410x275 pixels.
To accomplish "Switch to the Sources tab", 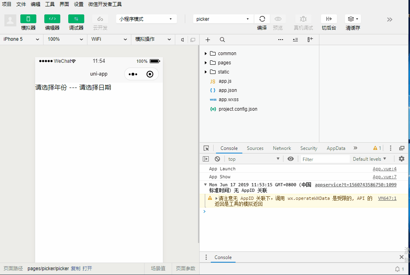I will pos(255,148).
